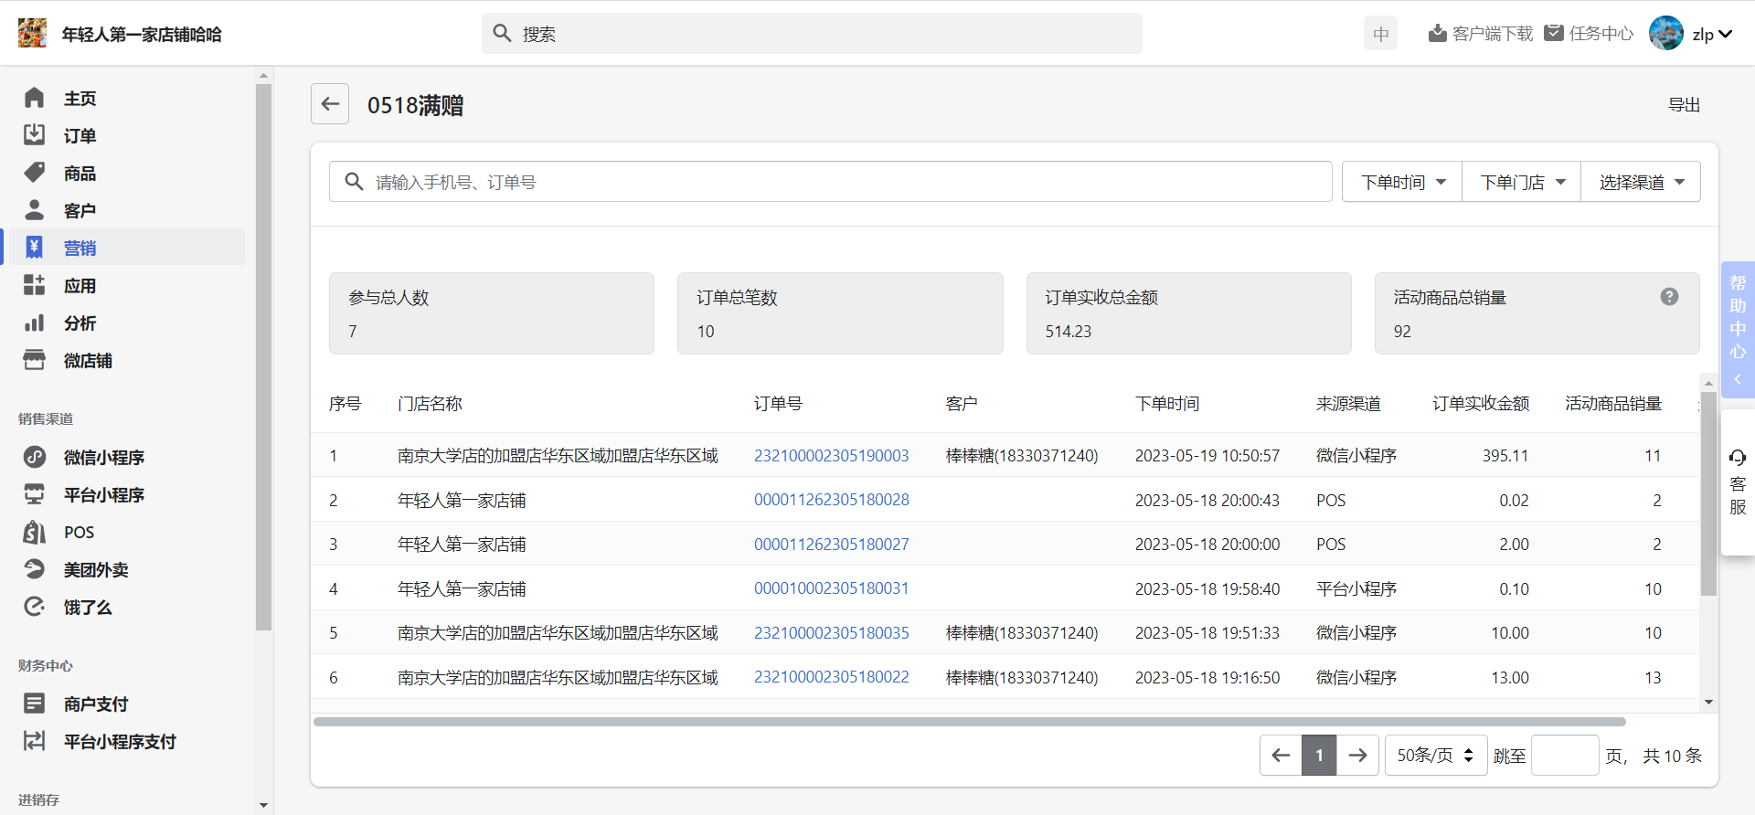The image size is (1755, 815).
Task: Open the 50条/页 page size selector
Action: coord(1436,756)
